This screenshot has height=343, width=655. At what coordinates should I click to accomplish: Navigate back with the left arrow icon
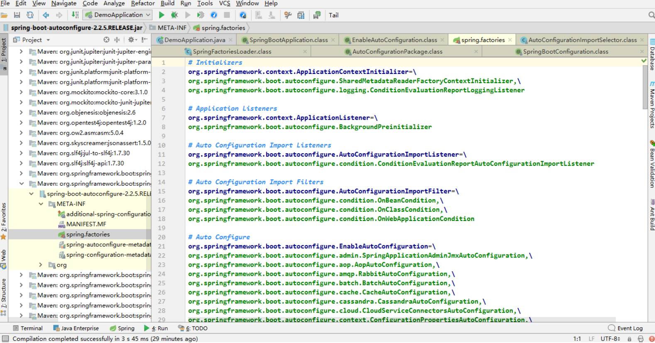(46, 15)
